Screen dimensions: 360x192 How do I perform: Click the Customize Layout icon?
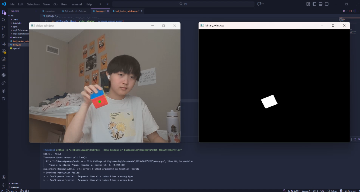coord(308,4)
